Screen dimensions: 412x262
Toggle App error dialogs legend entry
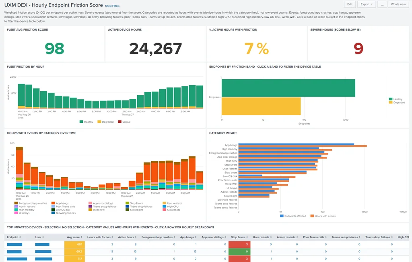point(101,203)
